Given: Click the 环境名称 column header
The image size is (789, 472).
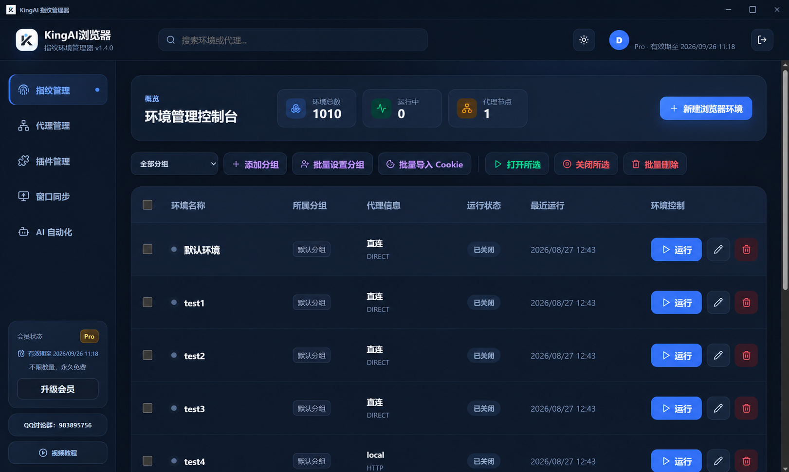Looking at the screenshot, I should pyautogui.click(x=188, y=205).
